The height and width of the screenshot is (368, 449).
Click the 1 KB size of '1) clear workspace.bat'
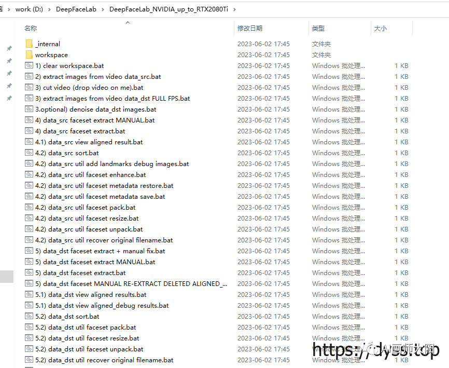[x=401, y=65]
